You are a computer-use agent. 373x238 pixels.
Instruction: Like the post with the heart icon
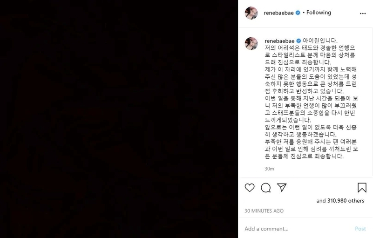coord(250,188)
